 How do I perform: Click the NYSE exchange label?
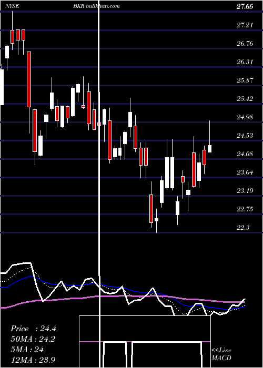point(12,6)
